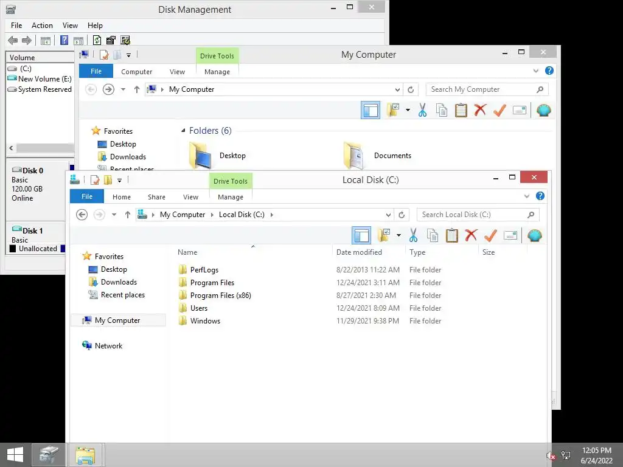
Task: Open the View menu in Disk Management
Action: pos(70,26)
